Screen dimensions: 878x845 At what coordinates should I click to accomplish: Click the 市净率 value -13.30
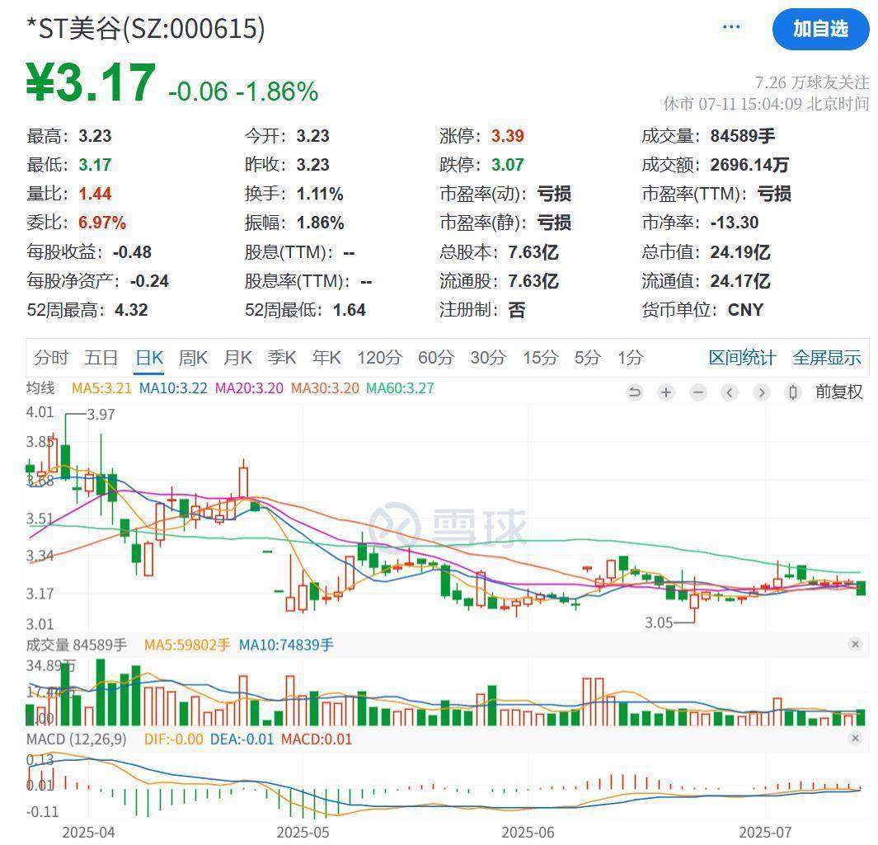point(734,223)
